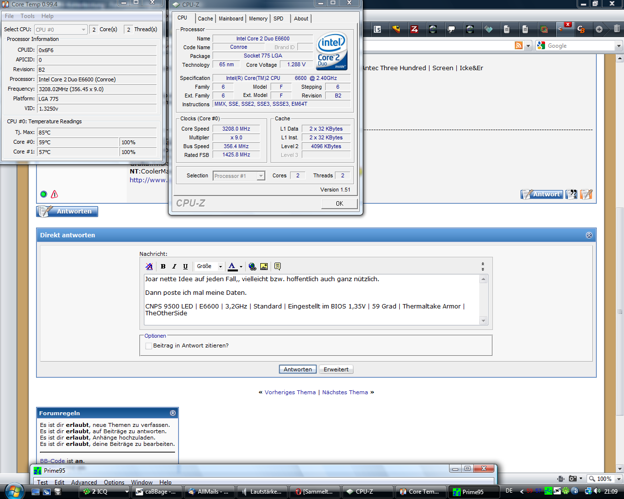Click the insert link globe icon
Image resolution: width=624 pixels, height=499 pixels.
tap(252, 267)
